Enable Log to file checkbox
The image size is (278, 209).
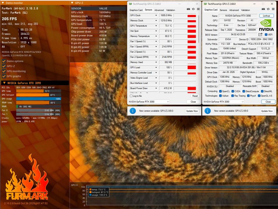[x=131, y=96]
